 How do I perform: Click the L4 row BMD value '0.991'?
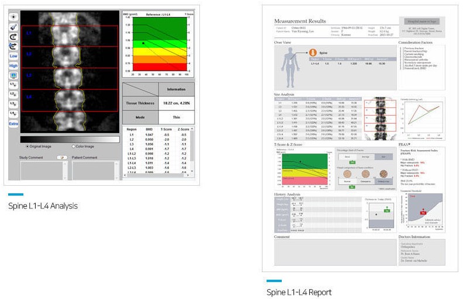coord(149,149)
